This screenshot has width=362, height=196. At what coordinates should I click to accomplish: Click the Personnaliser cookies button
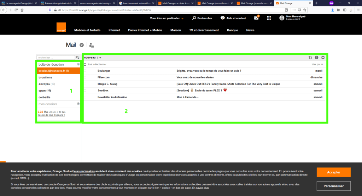point(334,186)
